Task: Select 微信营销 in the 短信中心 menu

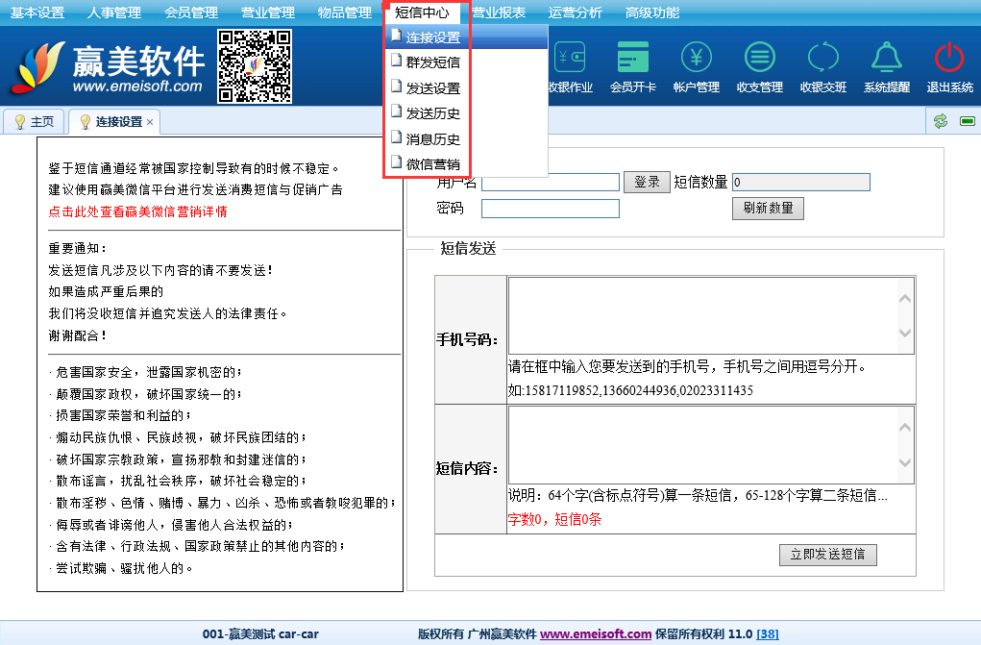Action: coord(432,164)
